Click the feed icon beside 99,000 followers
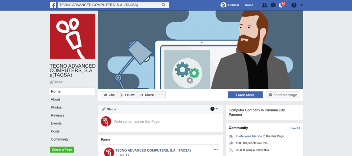The image size is (352, 156). point(231,150)
